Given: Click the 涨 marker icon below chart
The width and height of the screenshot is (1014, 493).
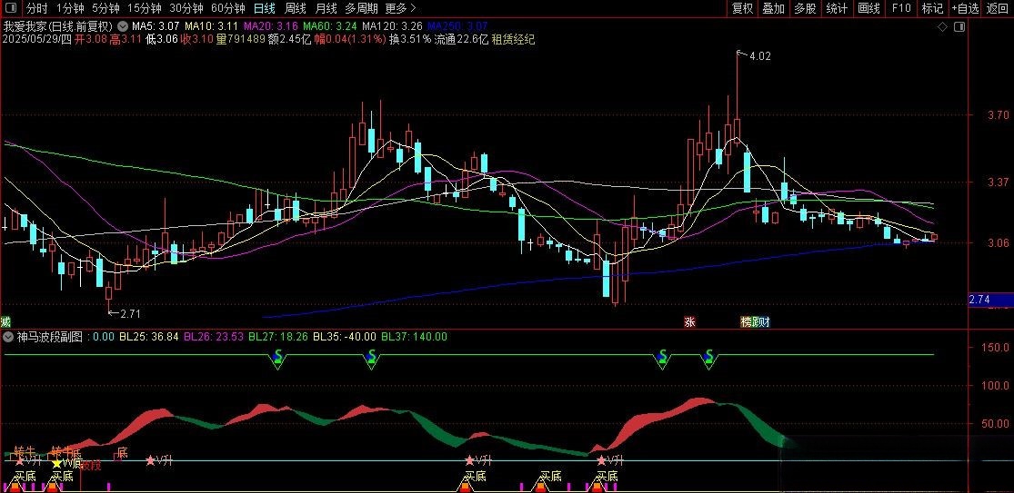Looking at the screenshot, I should click(689, 321).
